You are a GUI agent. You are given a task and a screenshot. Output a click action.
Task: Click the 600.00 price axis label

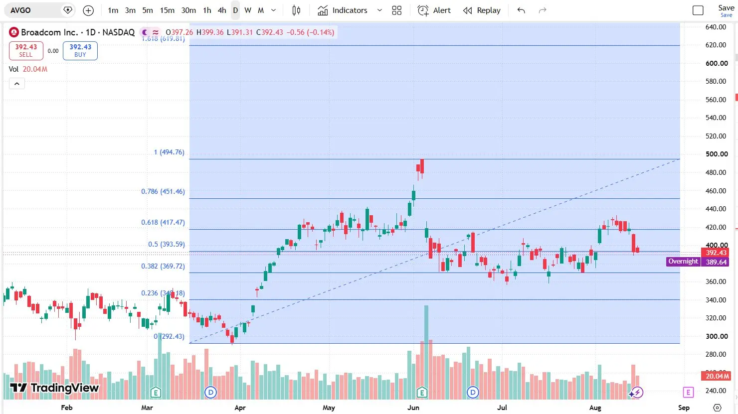(x=717, y=63)
